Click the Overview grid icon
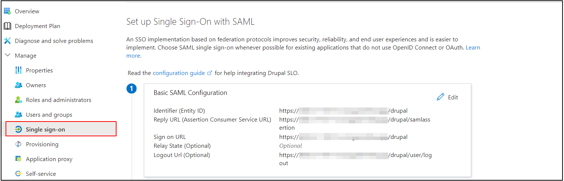Viewport: 564px width, 181px height. 7,11
